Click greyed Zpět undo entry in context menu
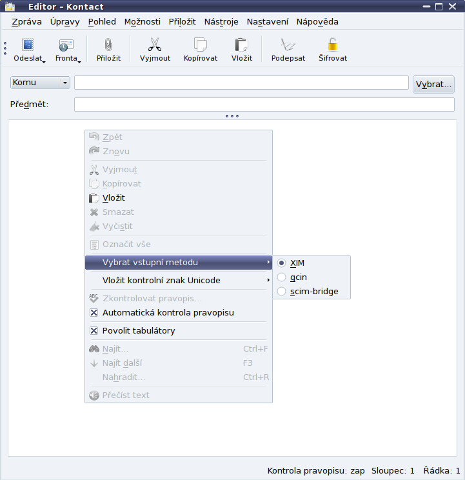Screen dimensions: 465x480 pos(179,137)
